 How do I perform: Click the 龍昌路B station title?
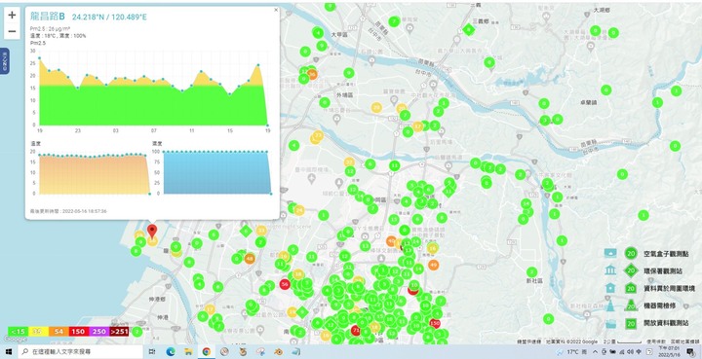tap(48, 17)
